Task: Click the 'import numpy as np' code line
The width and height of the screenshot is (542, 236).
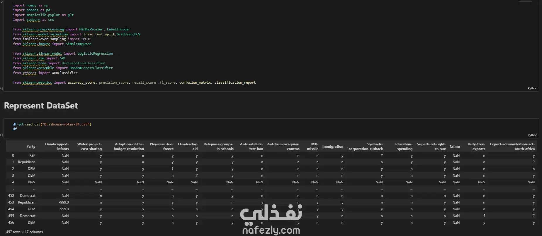Action: click(30, 5)
